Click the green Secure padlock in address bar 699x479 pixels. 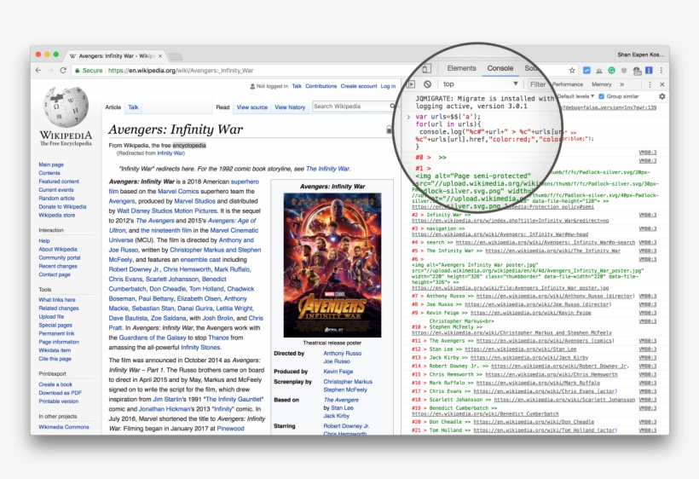pyautogui.click(x=77, y=71)
